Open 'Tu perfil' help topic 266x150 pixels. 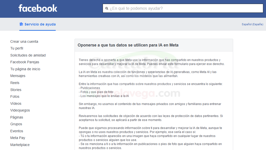click(x=17, y=48)
